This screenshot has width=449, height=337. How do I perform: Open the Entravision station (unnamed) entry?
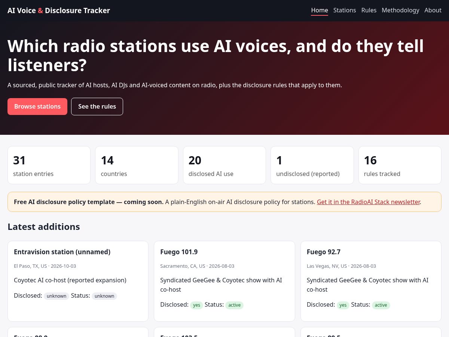point(62,252)
